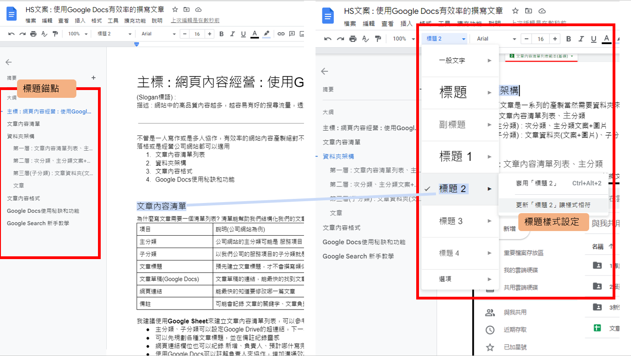631x356 pixels.
Task: Close outline with back arrow in left screenshot
Action: [9, 62]
